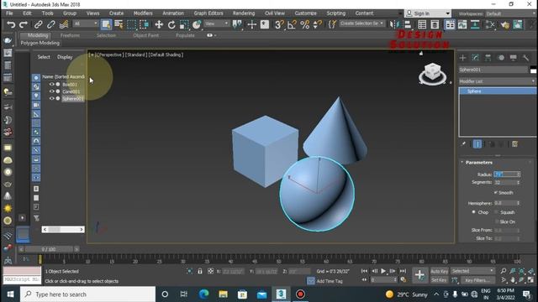Open the Motion panel tab

501,58
